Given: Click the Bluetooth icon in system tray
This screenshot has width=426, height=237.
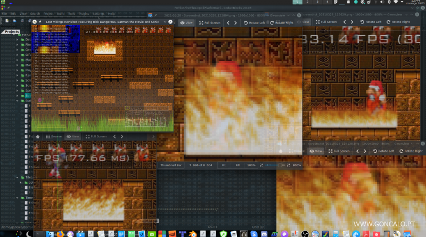Looking at the screenshot, I should tap(389, 2).
